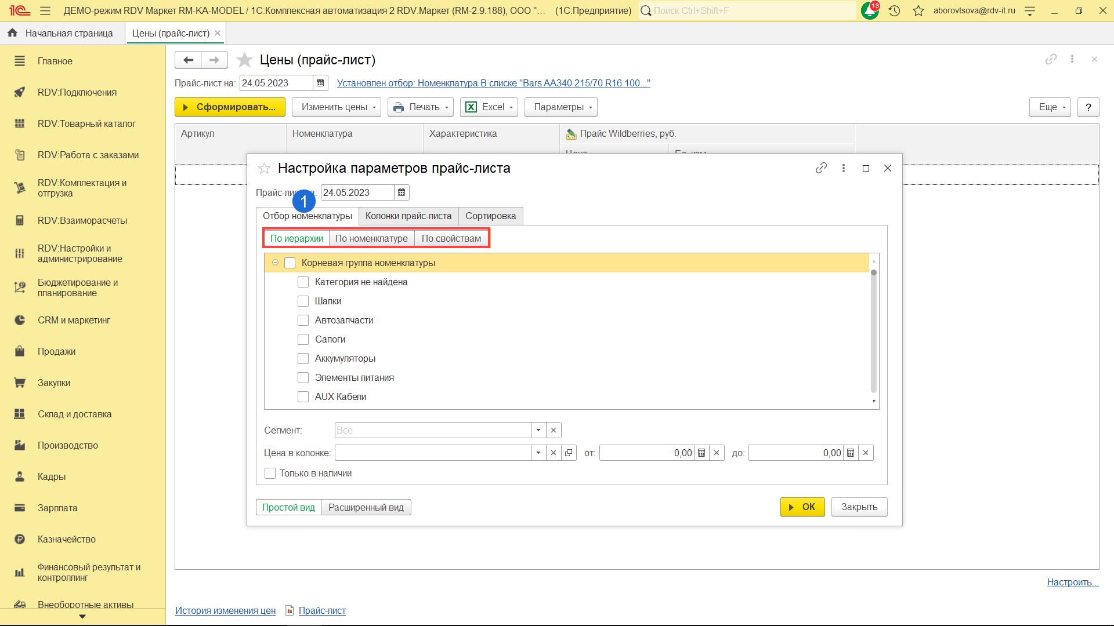Open the Изменить цены dropdown
The width and height of the screenshot is (1114, 626).
[336, 107]
